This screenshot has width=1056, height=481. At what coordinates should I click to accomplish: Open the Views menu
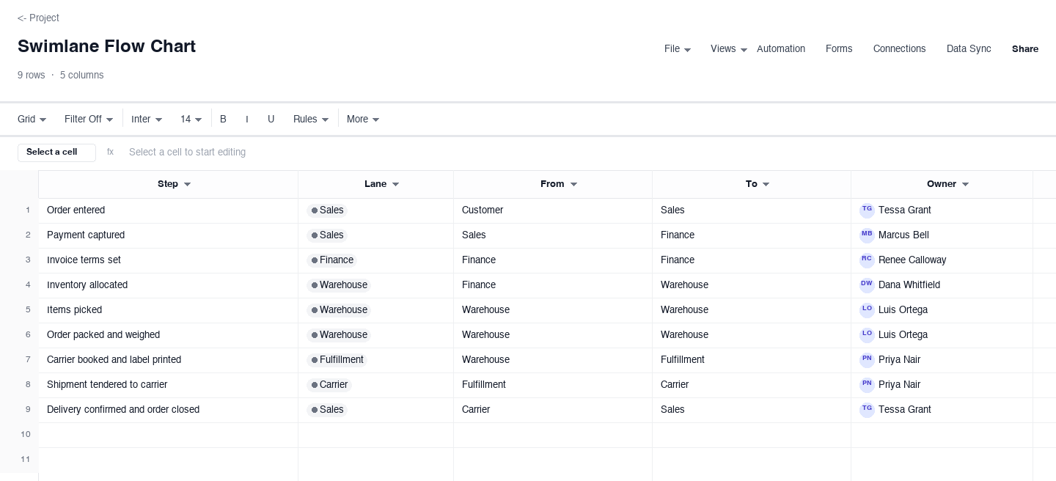click(728, 49)
